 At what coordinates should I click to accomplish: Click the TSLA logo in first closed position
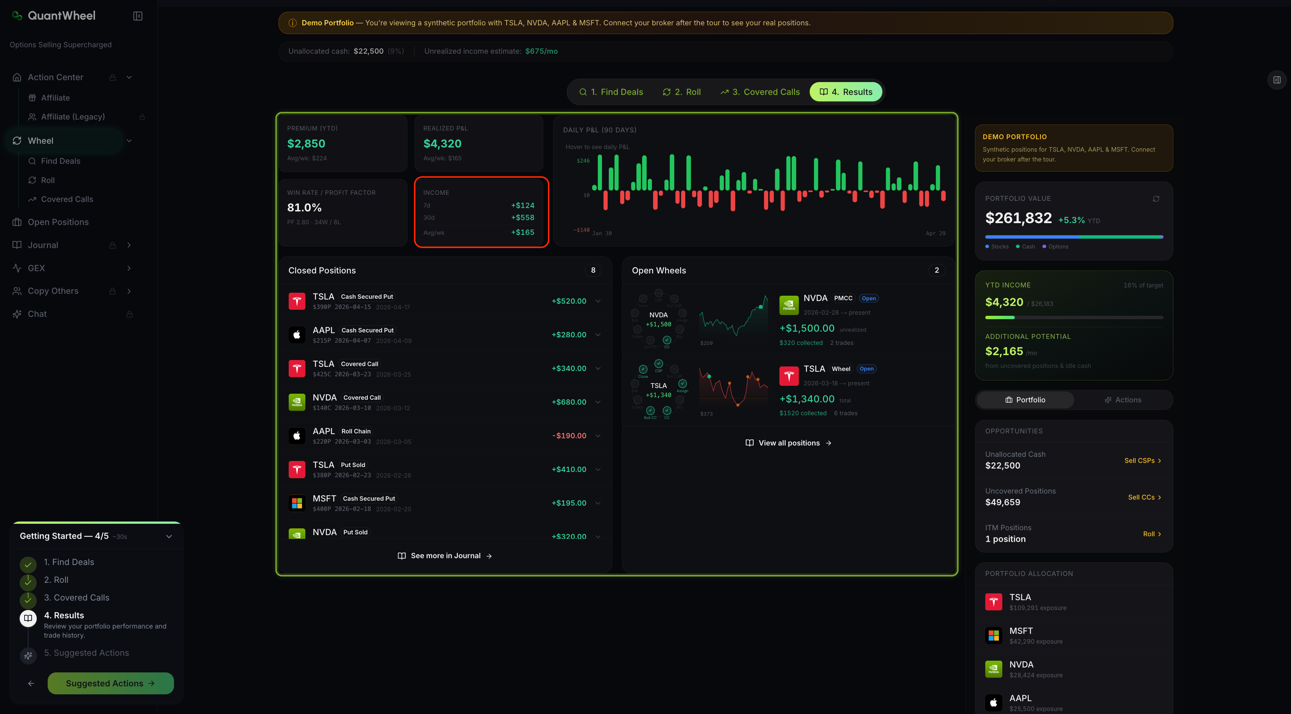tap(297, 301)
